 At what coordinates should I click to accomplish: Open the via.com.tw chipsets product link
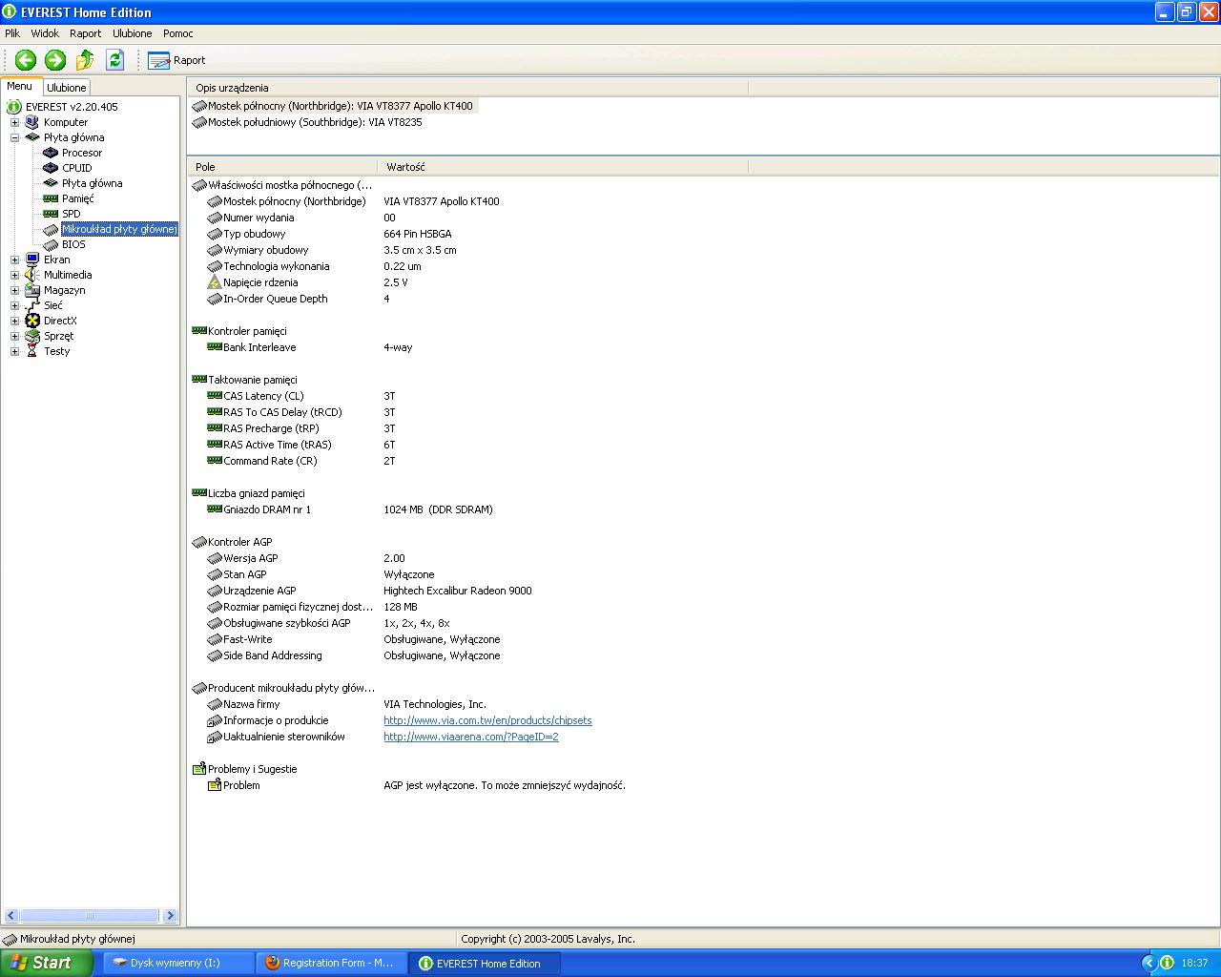[487, 720]
